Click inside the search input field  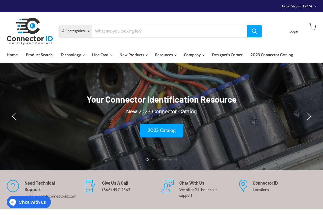pyautogui.click(x=170, y=31)
